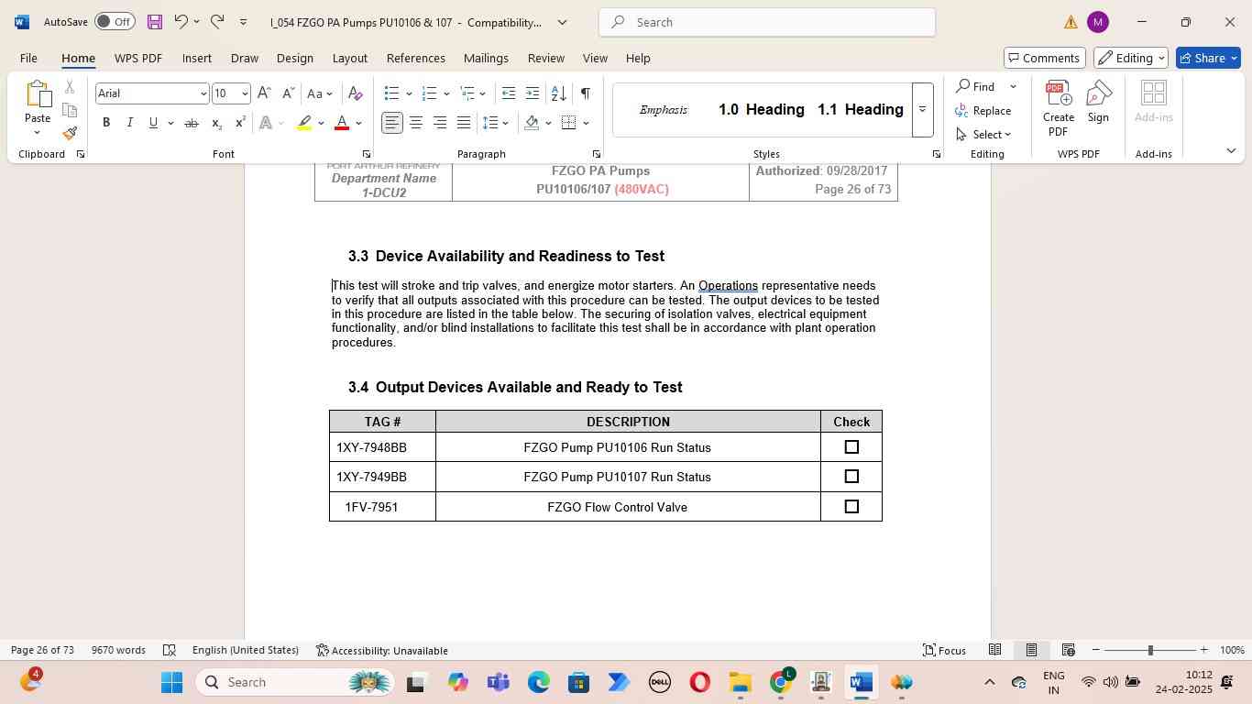Screen dimensions: 1252x704
Task: Check the box for 1XY-7949BB
Action: [851, 477]
